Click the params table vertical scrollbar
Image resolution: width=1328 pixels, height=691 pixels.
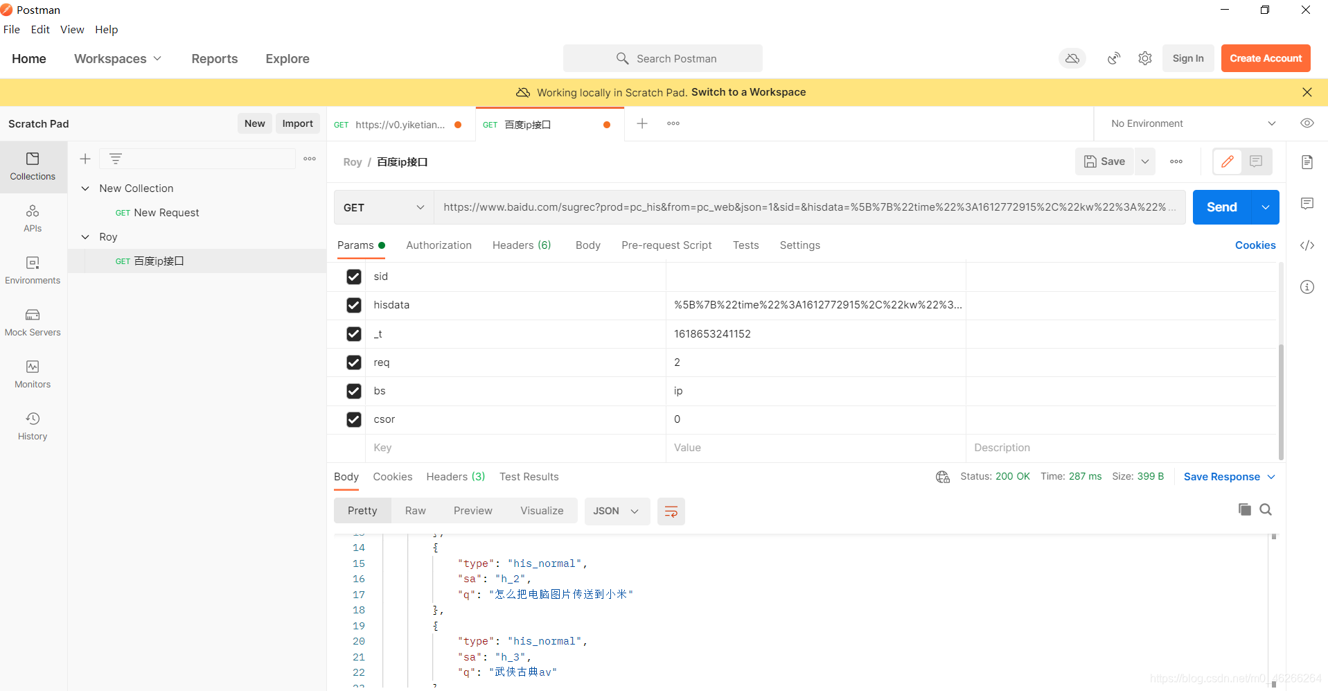coord(1281,402)
